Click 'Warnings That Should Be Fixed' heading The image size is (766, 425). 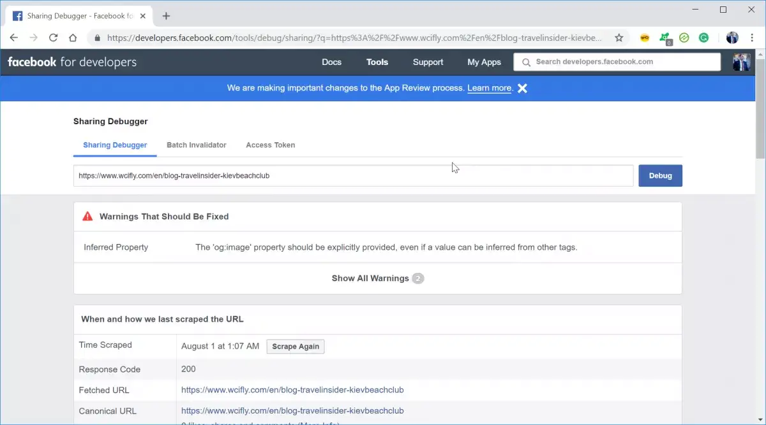coord(164,217)
